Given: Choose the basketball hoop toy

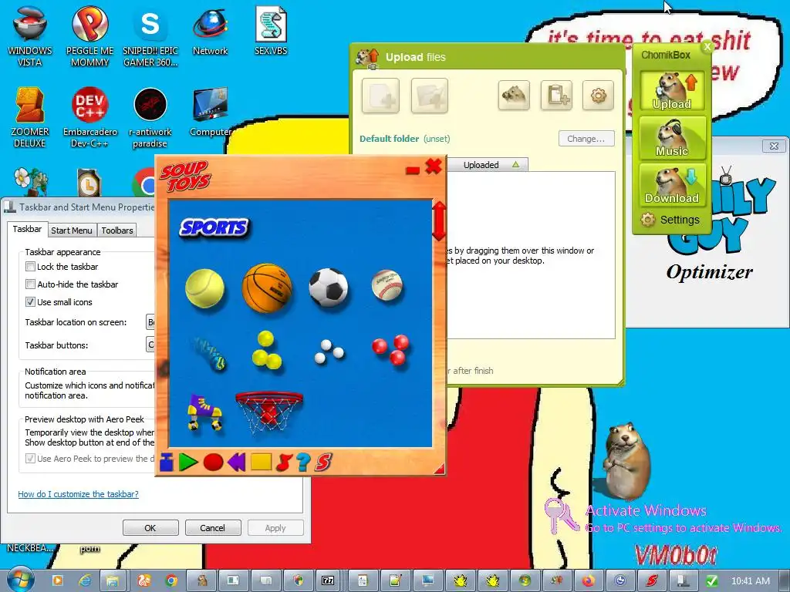Looking at the screenshot, I should coord(269,412).
